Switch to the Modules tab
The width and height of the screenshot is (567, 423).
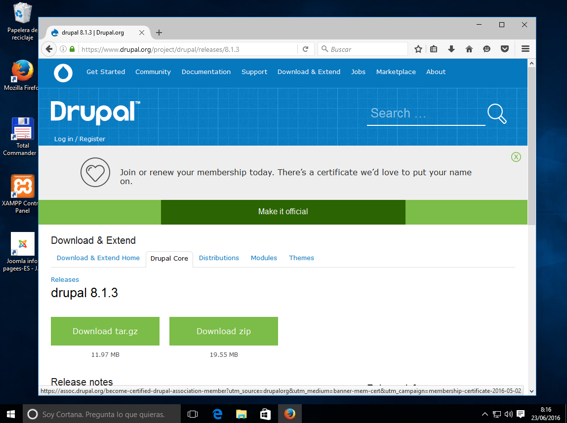click(264, 258)
